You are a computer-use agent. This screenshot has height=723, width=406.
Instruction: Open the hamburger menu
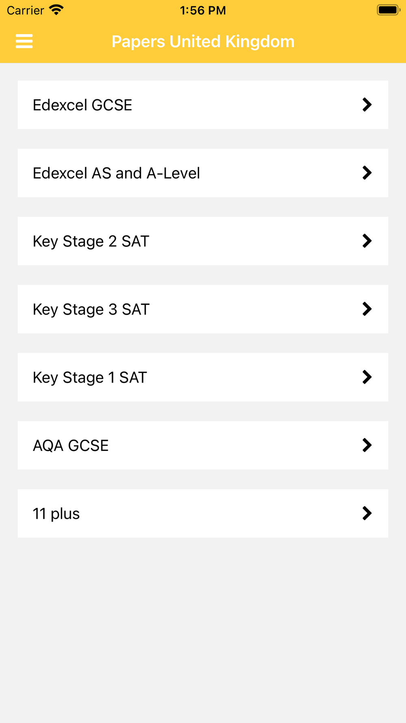(x=24, y=41)
